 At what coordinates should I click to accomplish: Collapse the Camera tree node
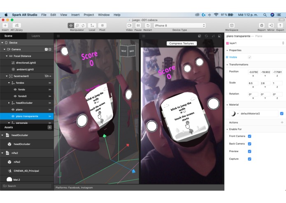coord(5,49)
